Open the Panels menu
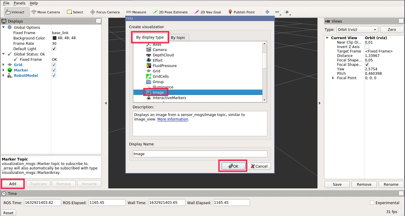Screen dimensions: 405x216 pyautogui.click(x=19, y=3)
